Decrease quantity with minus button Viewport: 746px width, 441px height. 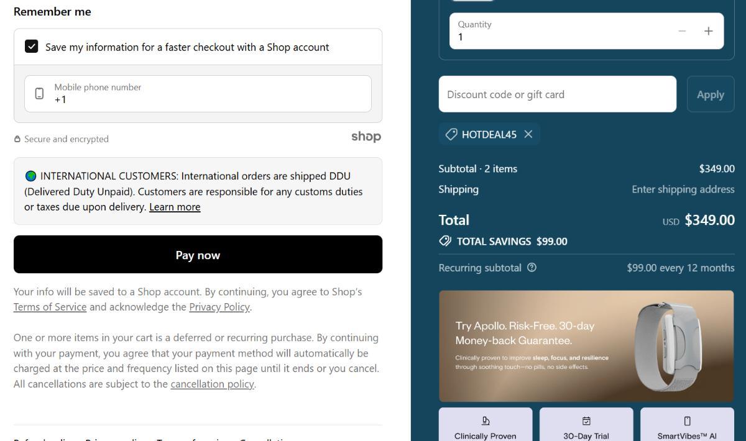(x=683, y=31)
